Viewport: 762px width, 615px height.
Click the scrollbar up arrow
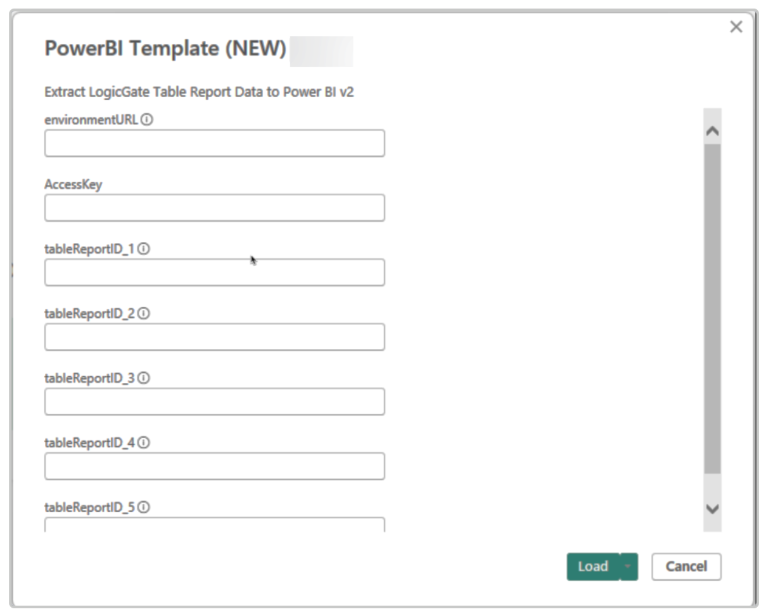(712, 131)
